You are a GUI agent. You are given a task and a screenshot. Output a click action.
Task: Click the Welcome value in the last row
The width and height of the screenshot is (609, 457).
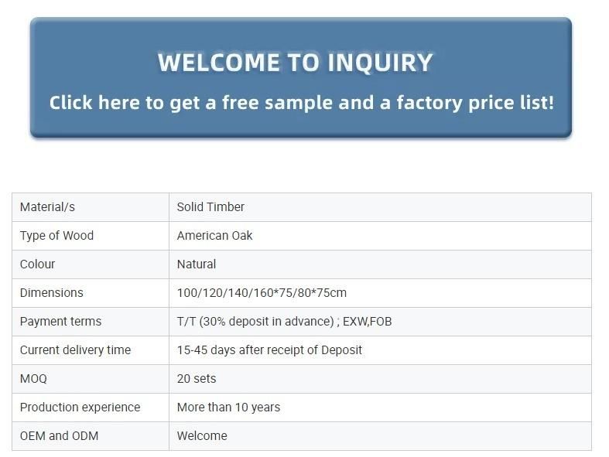(x=202, y=436)
